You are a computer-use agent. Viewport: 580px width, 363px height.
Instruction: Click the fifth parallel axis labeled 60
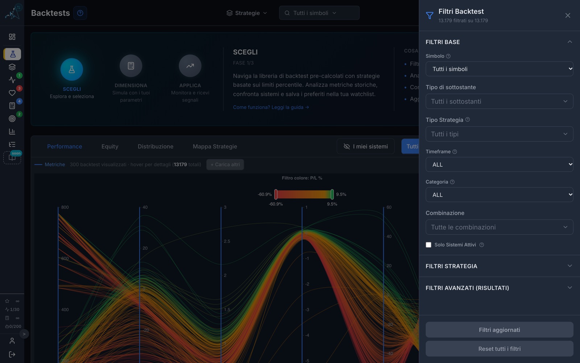pyautogui.click(x=384, y=285)
